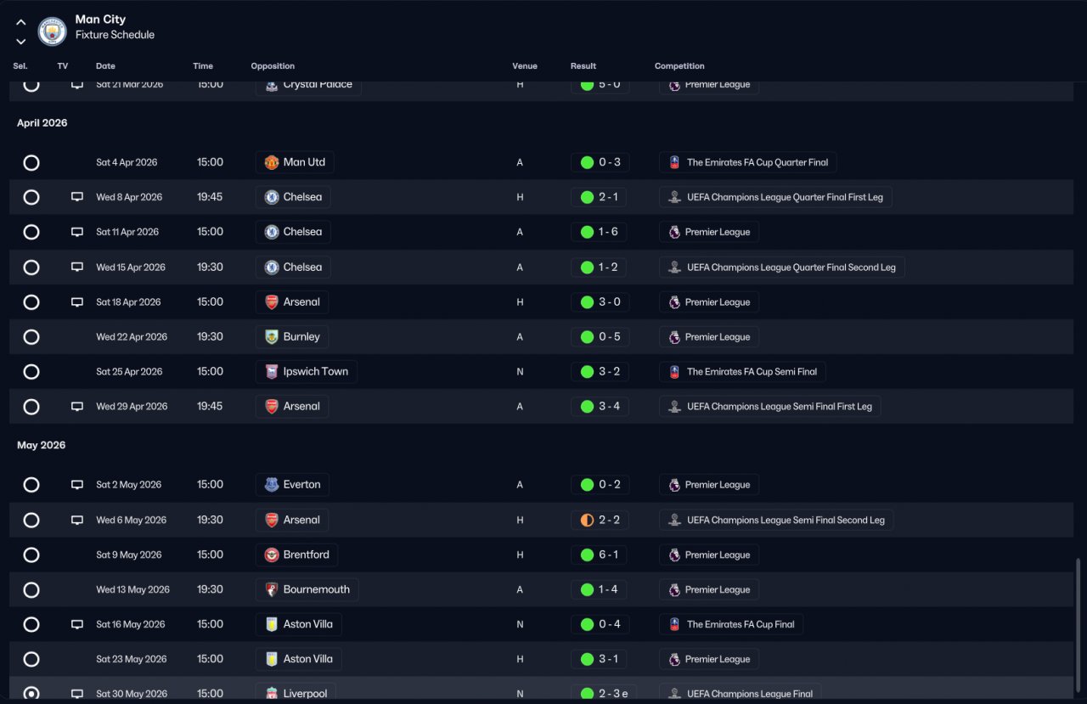Click the Man Utd crest icon

272,162
